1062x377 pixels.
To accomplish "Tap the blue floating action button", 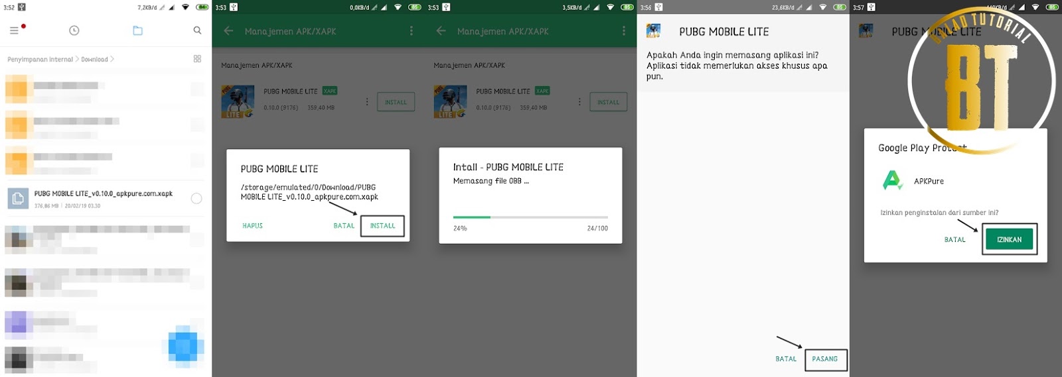I will (183, 346).
